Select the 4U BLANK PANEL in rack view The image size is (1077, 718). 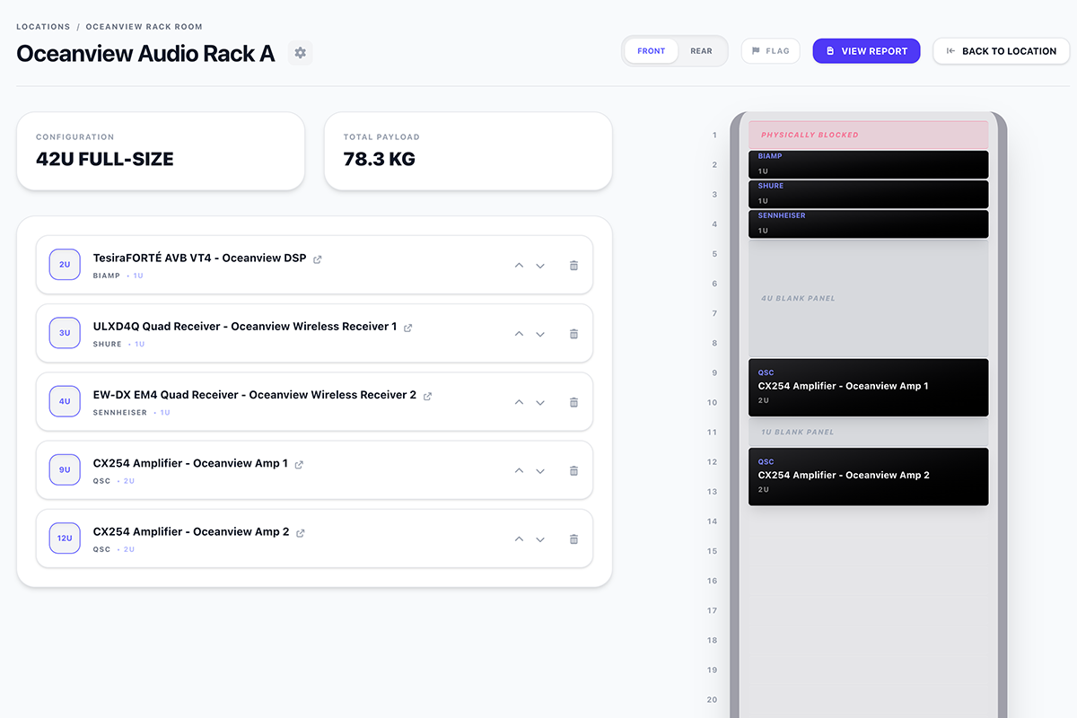[868, 297]
